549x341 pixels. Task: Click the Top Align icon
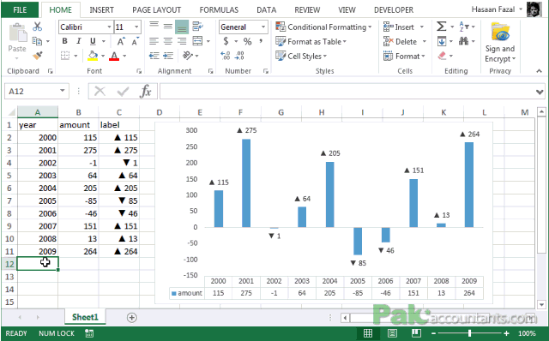point(154,26)
